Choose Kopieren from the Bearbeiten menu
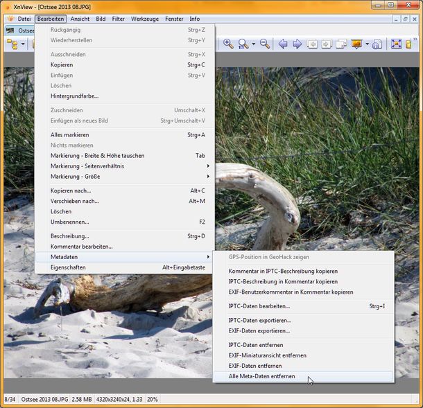Screen dimensions: 423x408 click(62, 65)
